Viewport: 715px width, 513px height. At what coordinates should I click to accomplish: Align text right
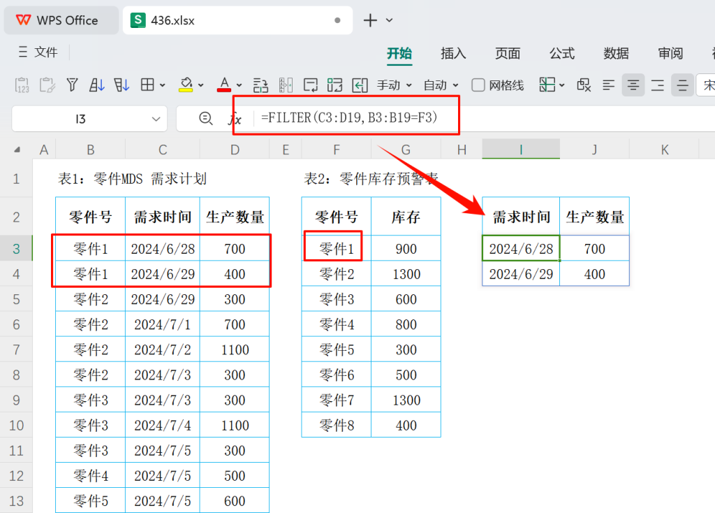coord(658,85)
